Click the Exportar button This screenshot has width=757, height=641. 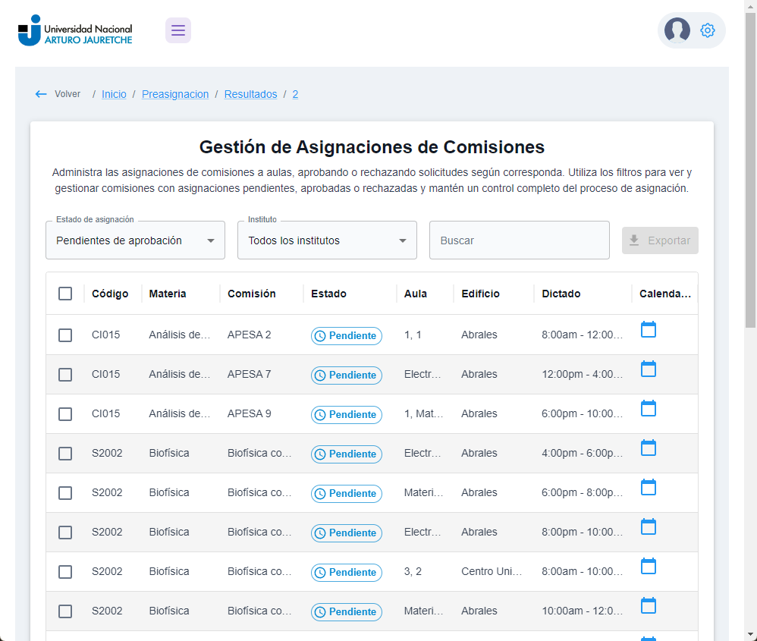pyautogui.click(x=660, y=240)
